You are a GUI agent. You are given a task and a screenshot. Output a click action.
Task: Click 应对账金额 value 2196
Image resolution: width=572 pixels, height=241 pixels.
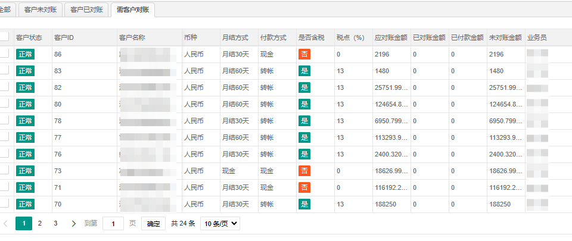click(382, 54)
